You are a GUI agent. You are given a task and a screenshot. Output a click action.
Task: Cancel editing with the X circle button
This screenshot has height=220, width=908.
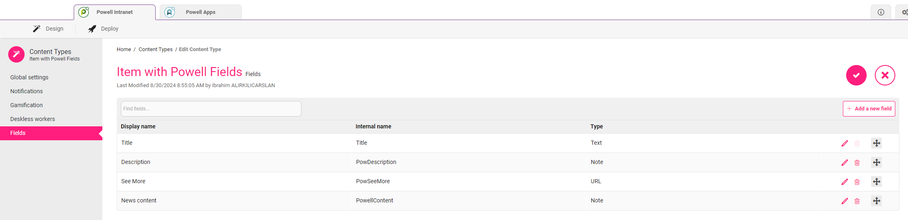[x=885, y=75]
